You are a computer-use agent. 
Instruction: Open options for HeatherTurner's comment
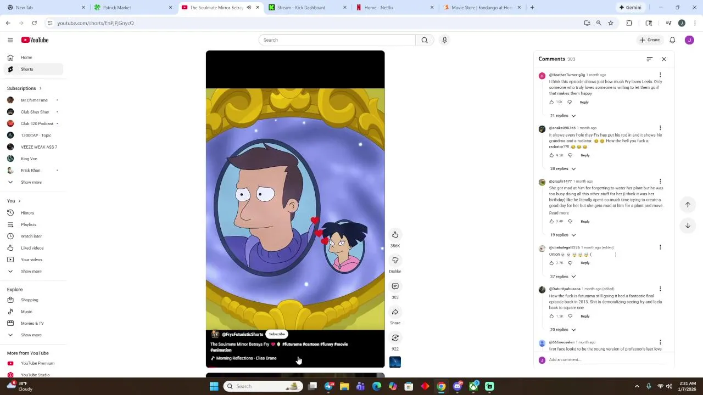coord(660,75)
